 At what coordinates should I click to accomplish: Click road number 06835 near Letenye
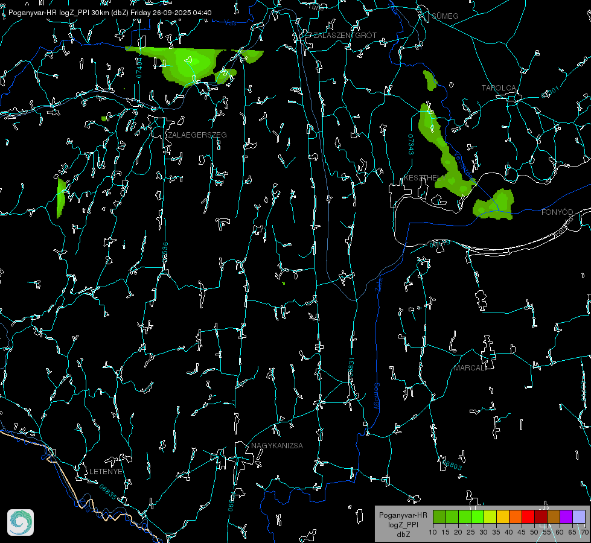[108, 492]
